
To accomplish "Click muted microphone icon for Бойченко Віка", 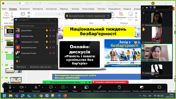I will point(50,36).
